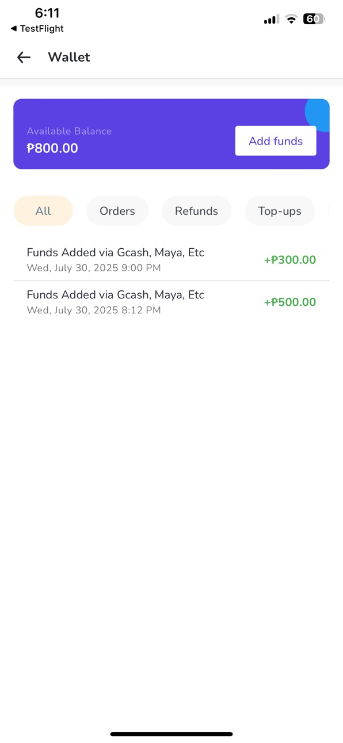Open the +₱500.00 funds added transaction
Screen dimensions: 343x743
171,302
